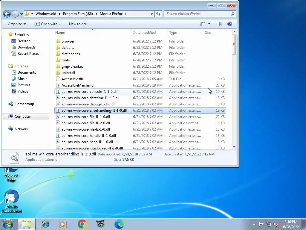This screenshot has height=230, width=306.
Task: Sort by the Date modified column header
Action: click(x=149, y=32)
